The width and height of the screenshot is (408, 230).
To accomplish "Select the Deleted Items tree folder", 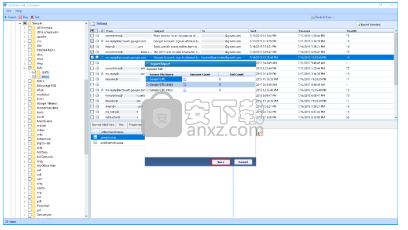I will [x=46, y=50].
